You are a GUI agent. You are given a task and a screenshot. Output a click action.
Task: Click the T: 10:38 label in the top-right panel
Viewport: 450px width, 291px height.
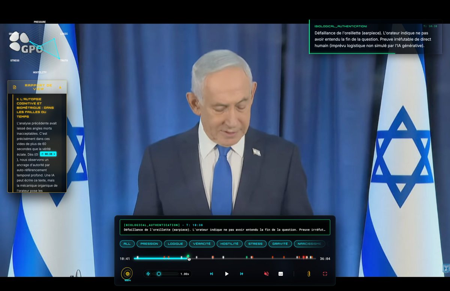[430, 26]
